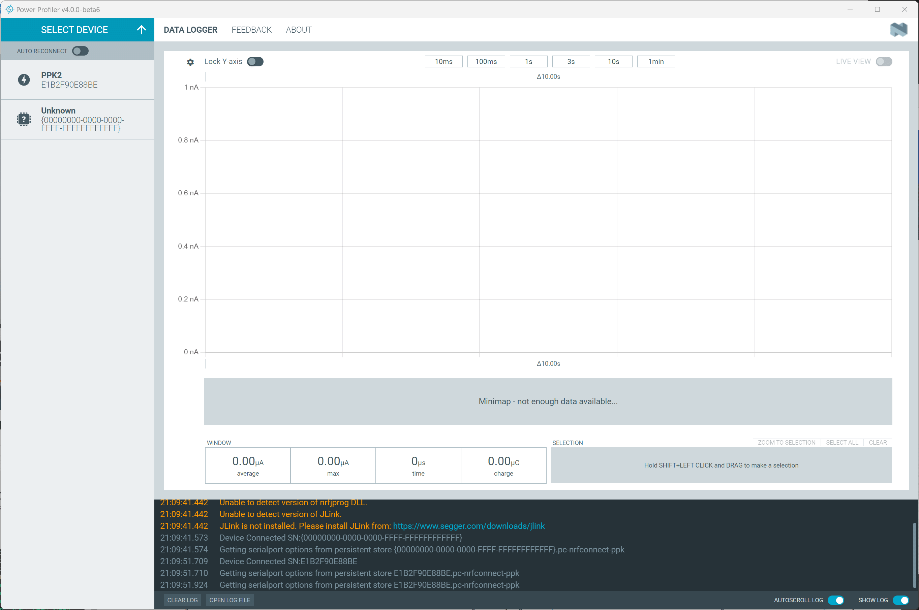Click the window time value box
Viewport: 919px width, 610px height.
click(x=418, y=465)
